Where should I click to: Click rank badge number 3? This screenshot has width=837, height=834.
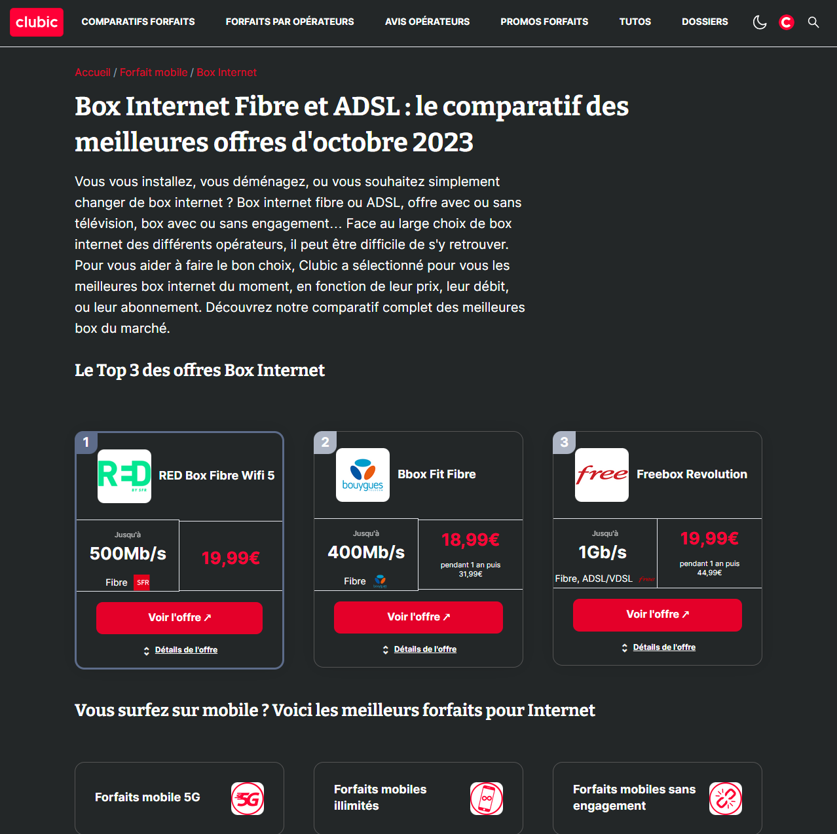coord(564,442)
